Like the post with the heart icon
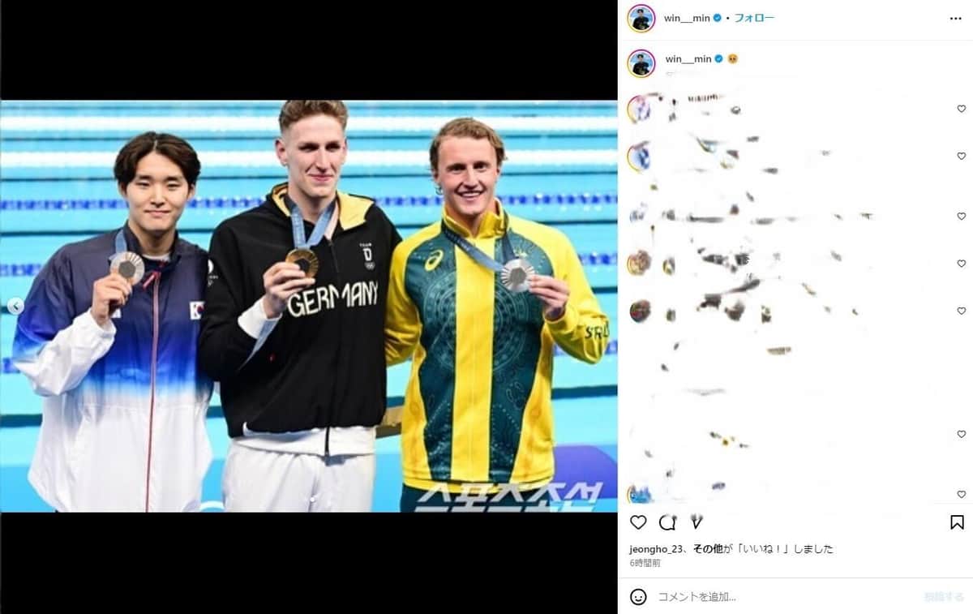Viewport: 973px width, 614px height. coord(639,522)
